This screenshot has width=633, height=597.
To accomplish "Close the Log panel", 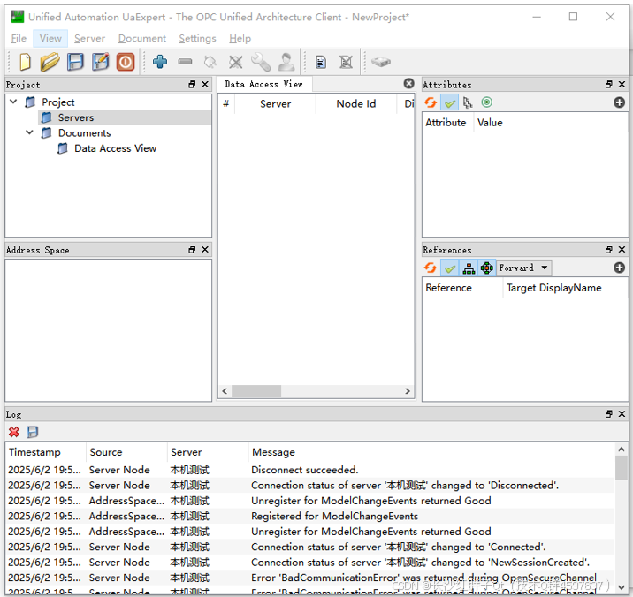I will [x=622, y=414].
